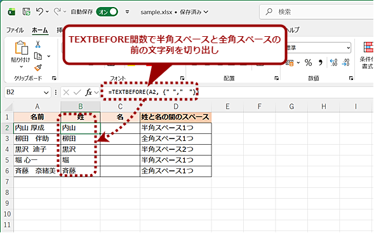Click the Copy icon
374x233 pixels.
pos(38,56)
